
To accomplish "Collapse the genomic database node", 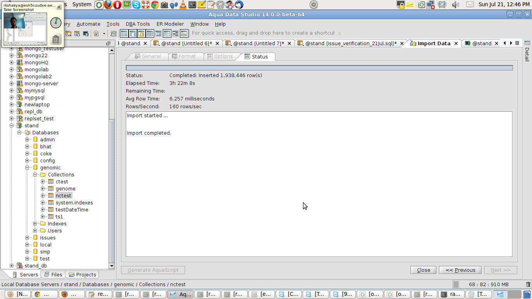I will pos(27,167).
